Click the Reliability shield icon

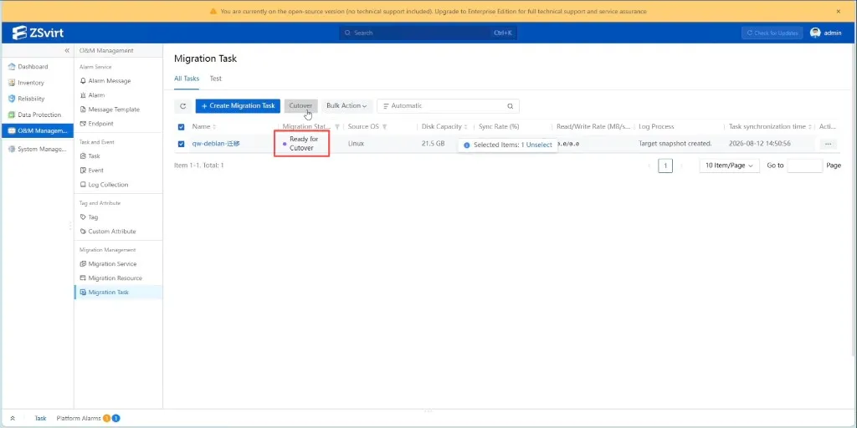tap(12, 99)
